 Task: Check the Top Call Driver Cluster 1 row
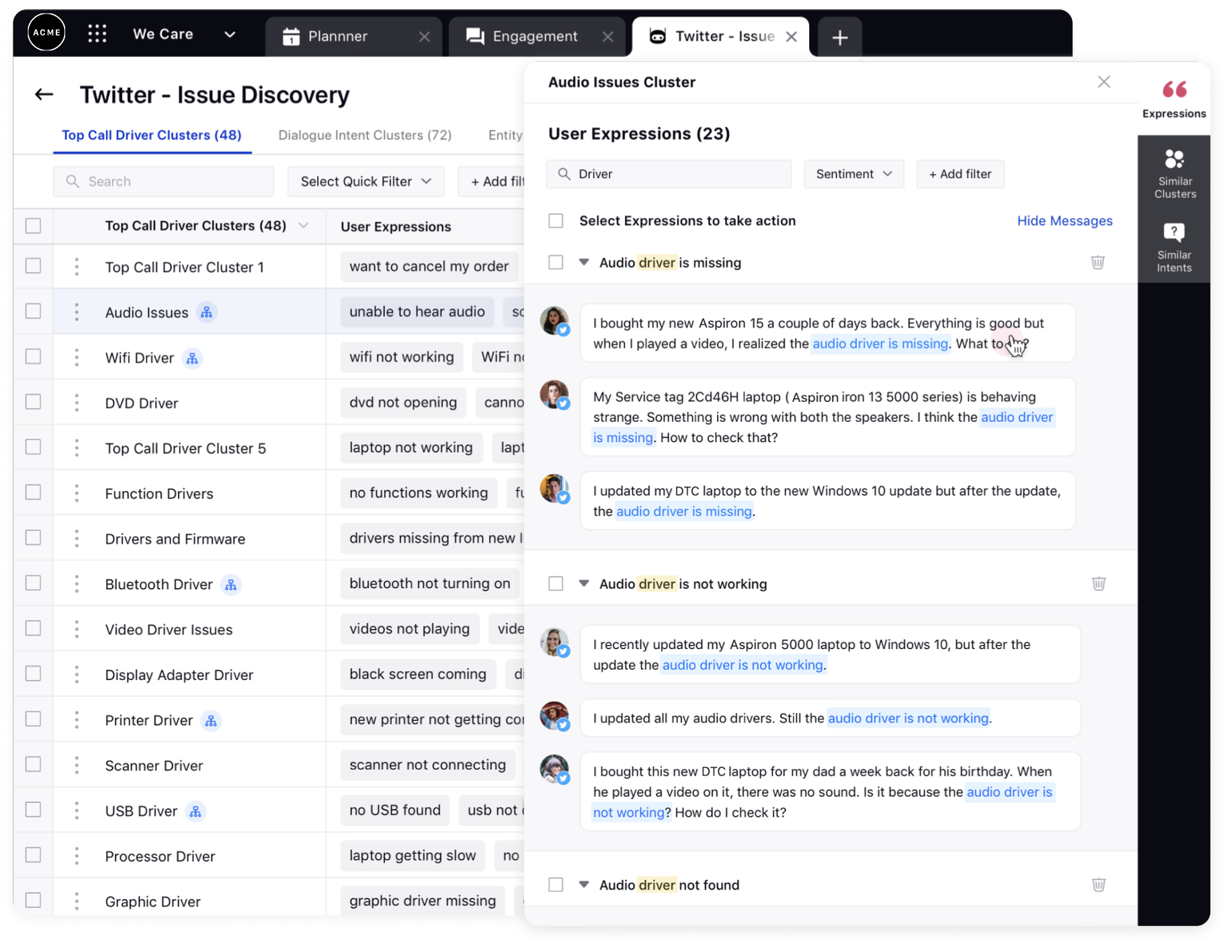coord(33,266)
